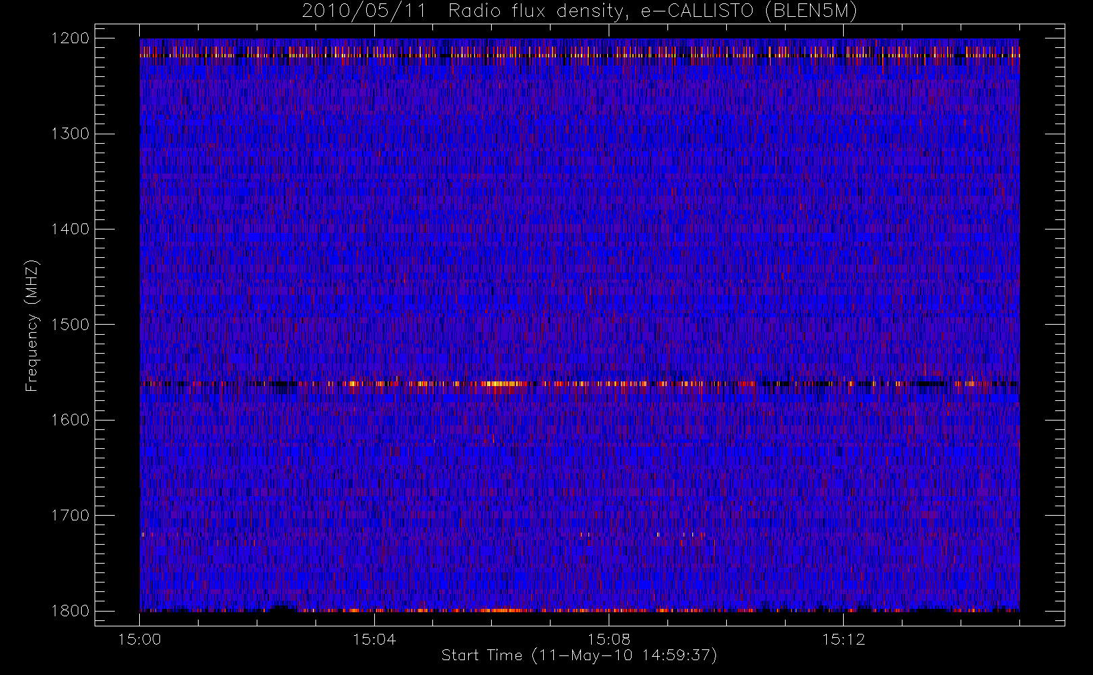Click the 15:08 time tick label
The height and width of the screenshot is (675, 1093).
point(609,639)
